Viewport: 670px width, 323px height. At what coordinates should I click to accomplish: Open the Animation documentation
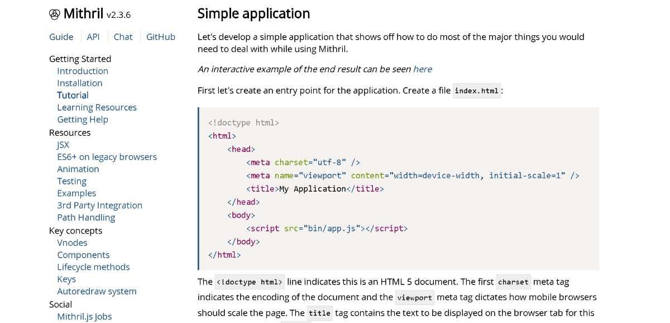point(78,169)
